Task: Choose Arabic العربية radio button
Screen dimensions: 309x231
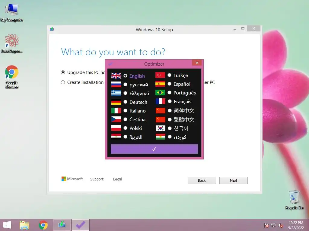Action: pyautogui.click(x=125, y=137)
